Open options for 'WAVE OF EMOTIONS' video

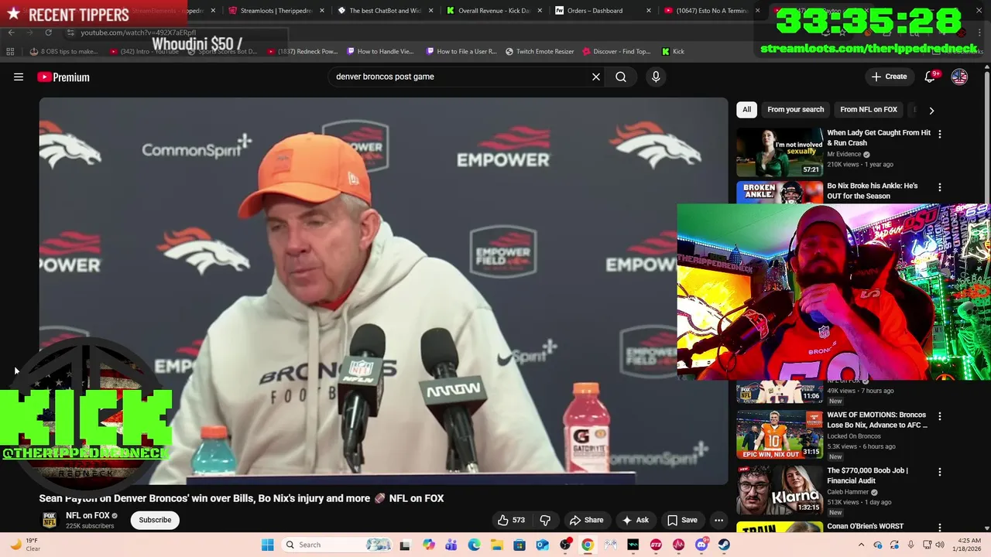tap(940, 416)
